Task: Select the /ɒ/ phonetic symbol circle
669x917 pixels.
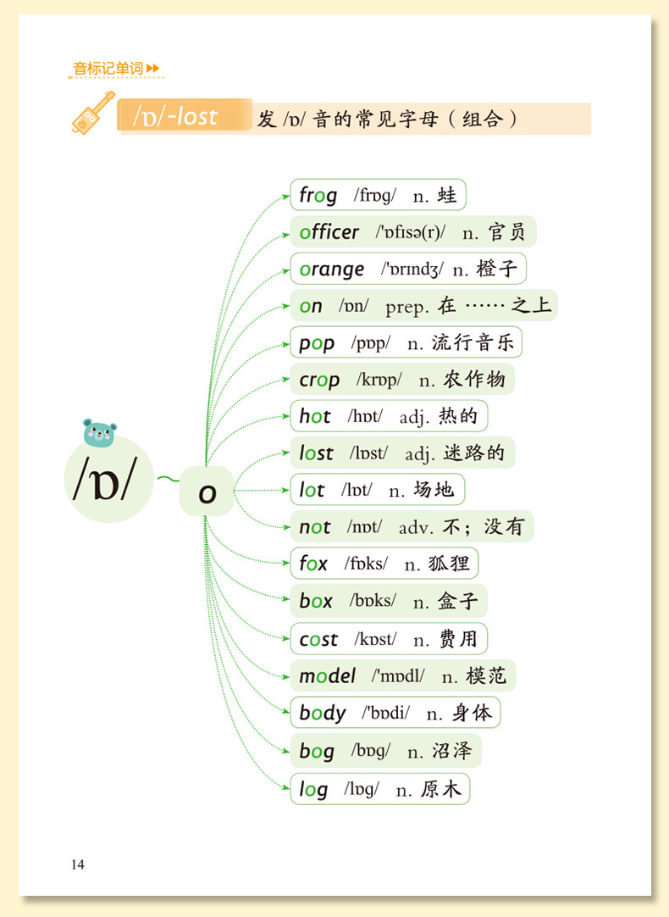Action: (x=108, y=478)
